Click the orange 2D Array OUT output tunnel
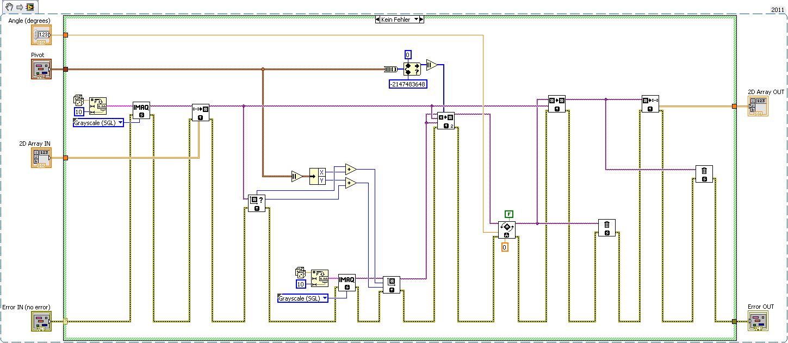This screenshot has width=788, height=343. [x=734, y=106]
